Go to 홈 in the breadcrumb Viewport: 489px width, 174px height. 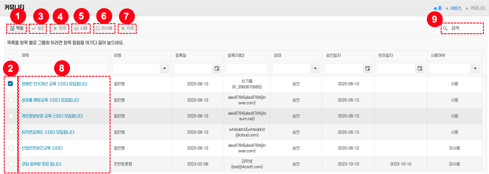[x=438, y=8]
